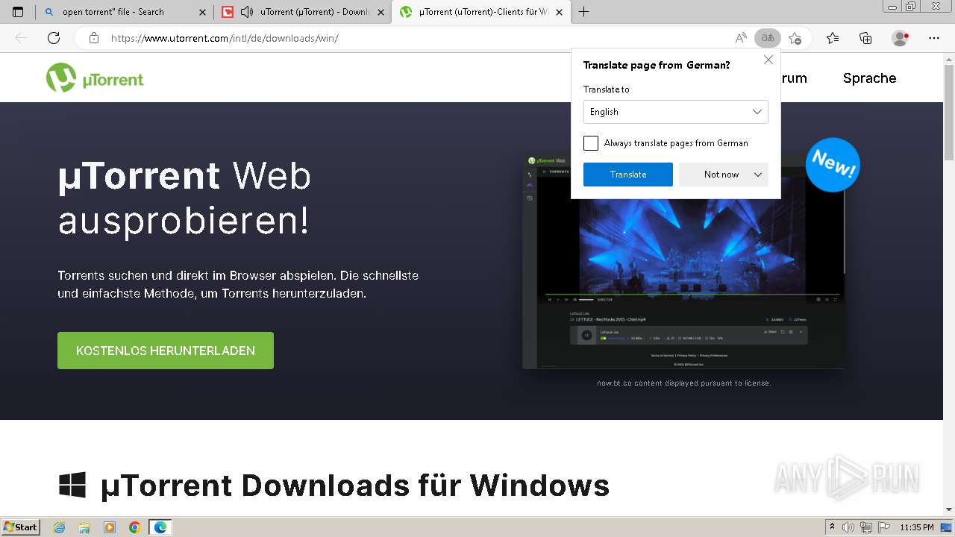Click the Action Center flag icon
955x537 pixels.
click(883, 527)
